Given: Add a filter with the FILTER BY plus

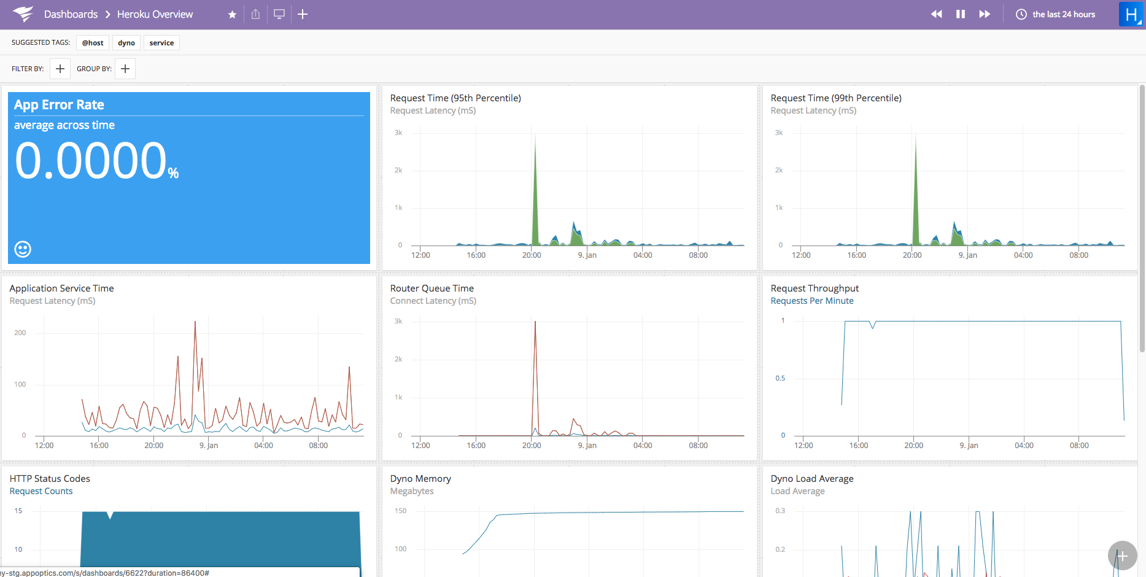Looking at the screenshot, I should point(60,68).
